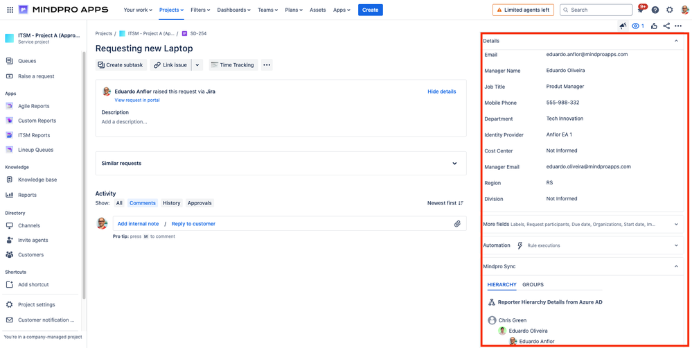The image size is (692, 348).
Task: Click Add a description placeholder
Action: (125, 122)
